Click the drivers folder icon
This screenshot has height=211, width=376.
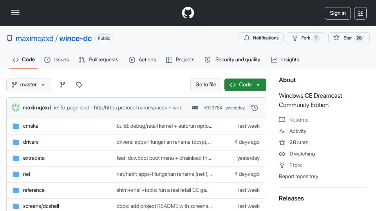[x=16, y=142]
